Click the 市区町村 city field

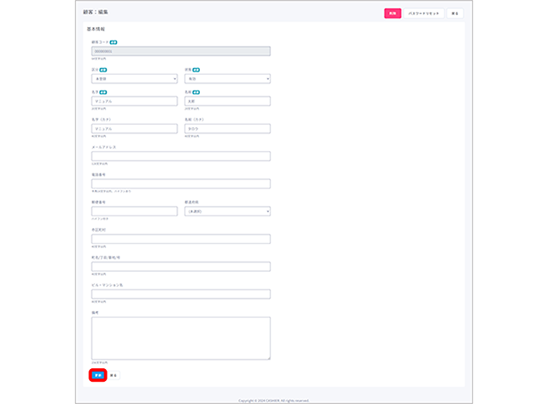tap(180, 239)
